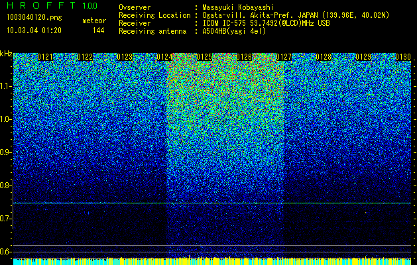Image resolution: width=417 pixels, height=265 pixels.
Task: Click the Ovserver label text
Action: (135, 7)
